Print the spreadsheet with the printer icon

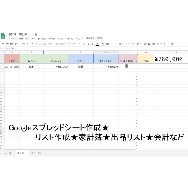coord(11,44)
